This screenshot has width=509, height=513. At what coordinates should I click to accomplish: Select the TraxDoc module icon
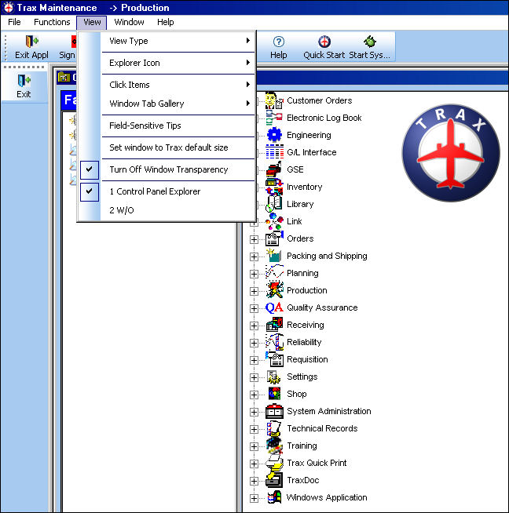274,480
